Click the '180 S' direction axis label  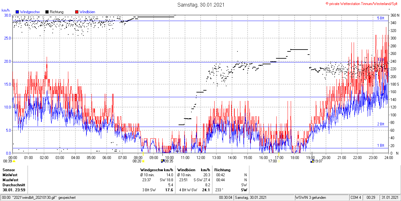point(394,84)
